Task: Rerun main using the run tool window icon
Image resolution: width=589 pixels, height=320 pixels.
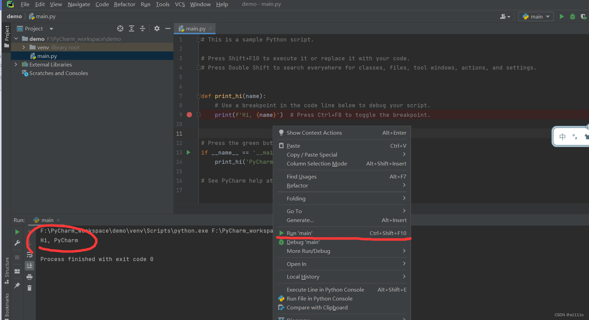Action: point(17,232)
